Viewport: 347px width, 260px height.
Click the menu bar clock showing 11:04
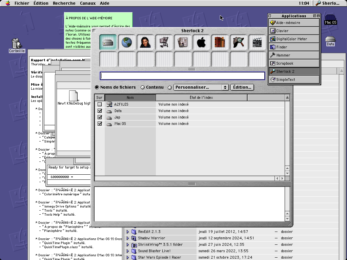pos(304,3)
